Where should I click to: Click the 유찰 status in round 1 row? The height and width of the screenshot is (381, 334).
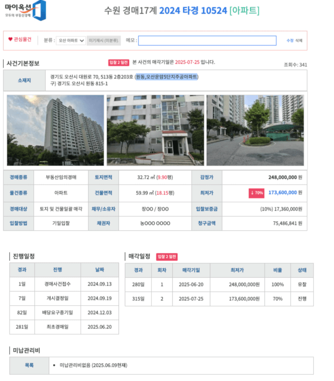(x=302, y=285)
